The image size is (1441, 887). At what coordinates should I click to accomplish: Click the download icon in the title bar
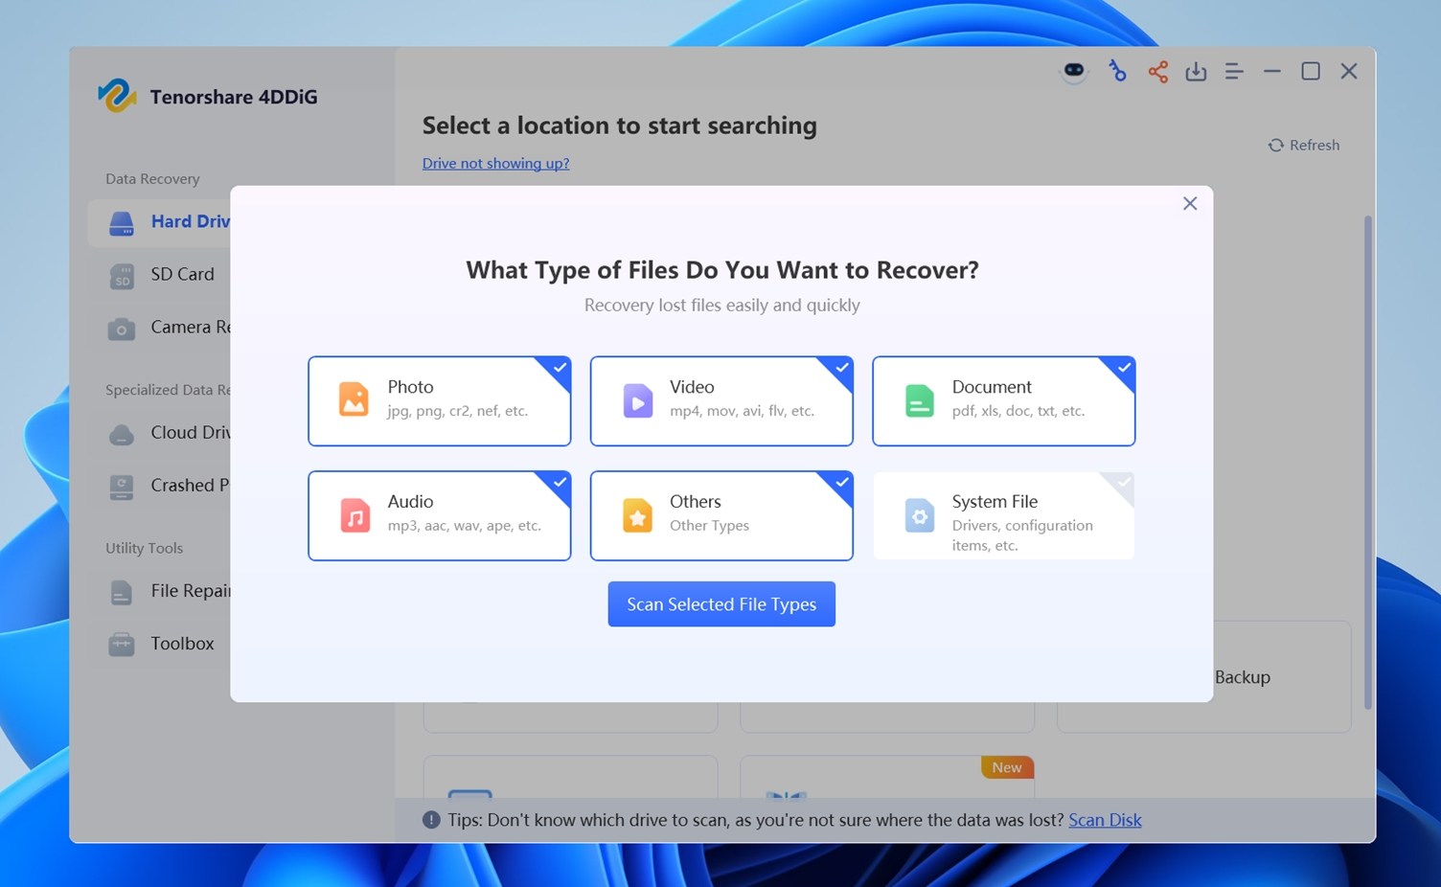pos(1196,71)
